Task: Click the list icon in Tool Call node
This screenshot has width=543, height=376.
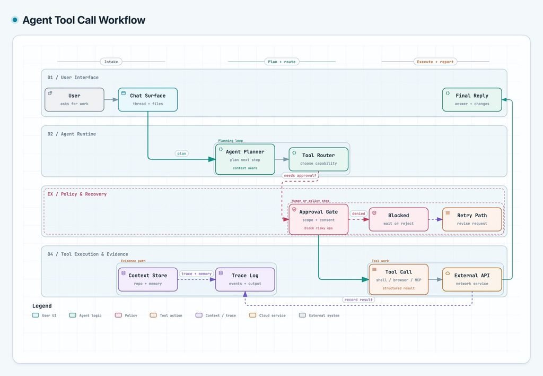Action: coord(374,269)
